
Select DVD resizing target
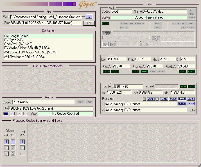click(x=182, y=99)
